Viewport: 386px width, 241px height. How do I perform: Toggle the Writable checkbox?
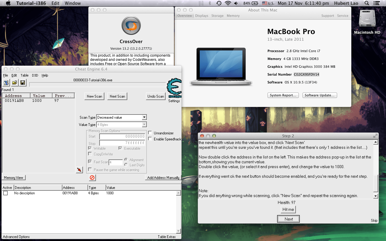click(x=90, y=148)
